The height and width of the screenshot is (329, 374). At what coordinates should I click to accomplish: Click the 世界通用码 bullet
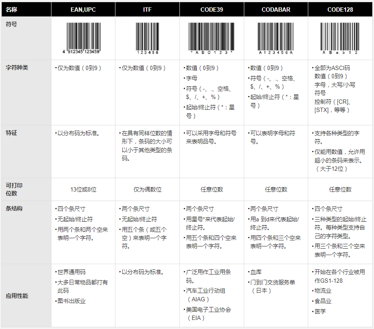pos(70,272)
